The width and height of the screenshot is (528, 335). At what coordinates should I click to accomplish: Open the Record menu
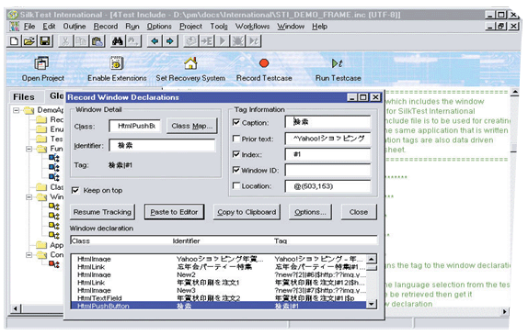click(x=106, y=27)
